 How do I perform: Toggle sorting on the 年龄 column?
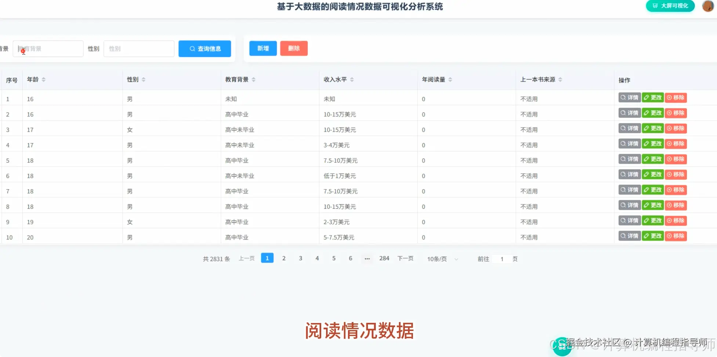[x=43, y=79]
